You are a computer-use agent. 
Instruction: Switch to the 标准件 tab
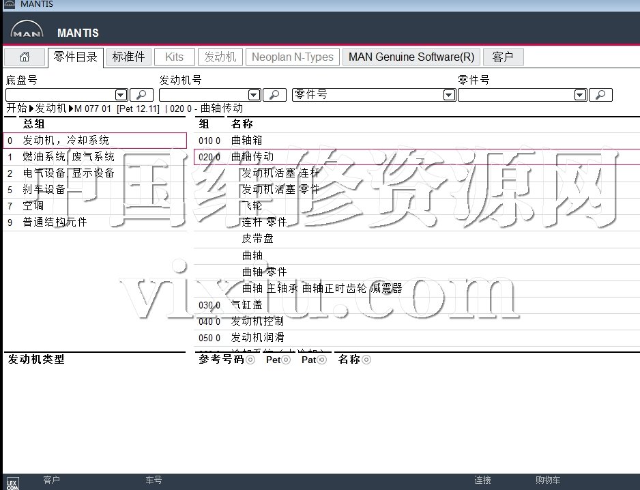128,57
